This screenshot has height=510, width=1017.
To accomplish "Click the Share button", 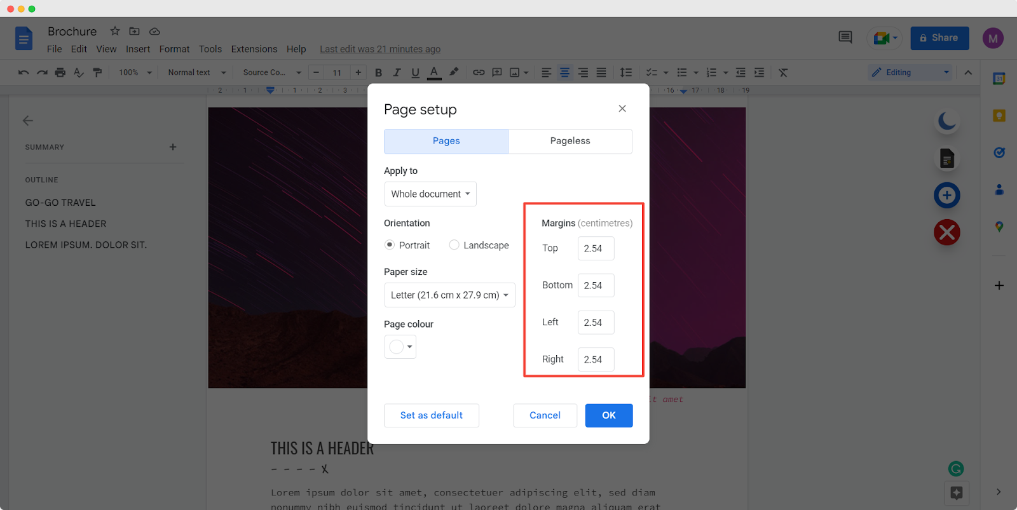I will [x=939, y=38].
